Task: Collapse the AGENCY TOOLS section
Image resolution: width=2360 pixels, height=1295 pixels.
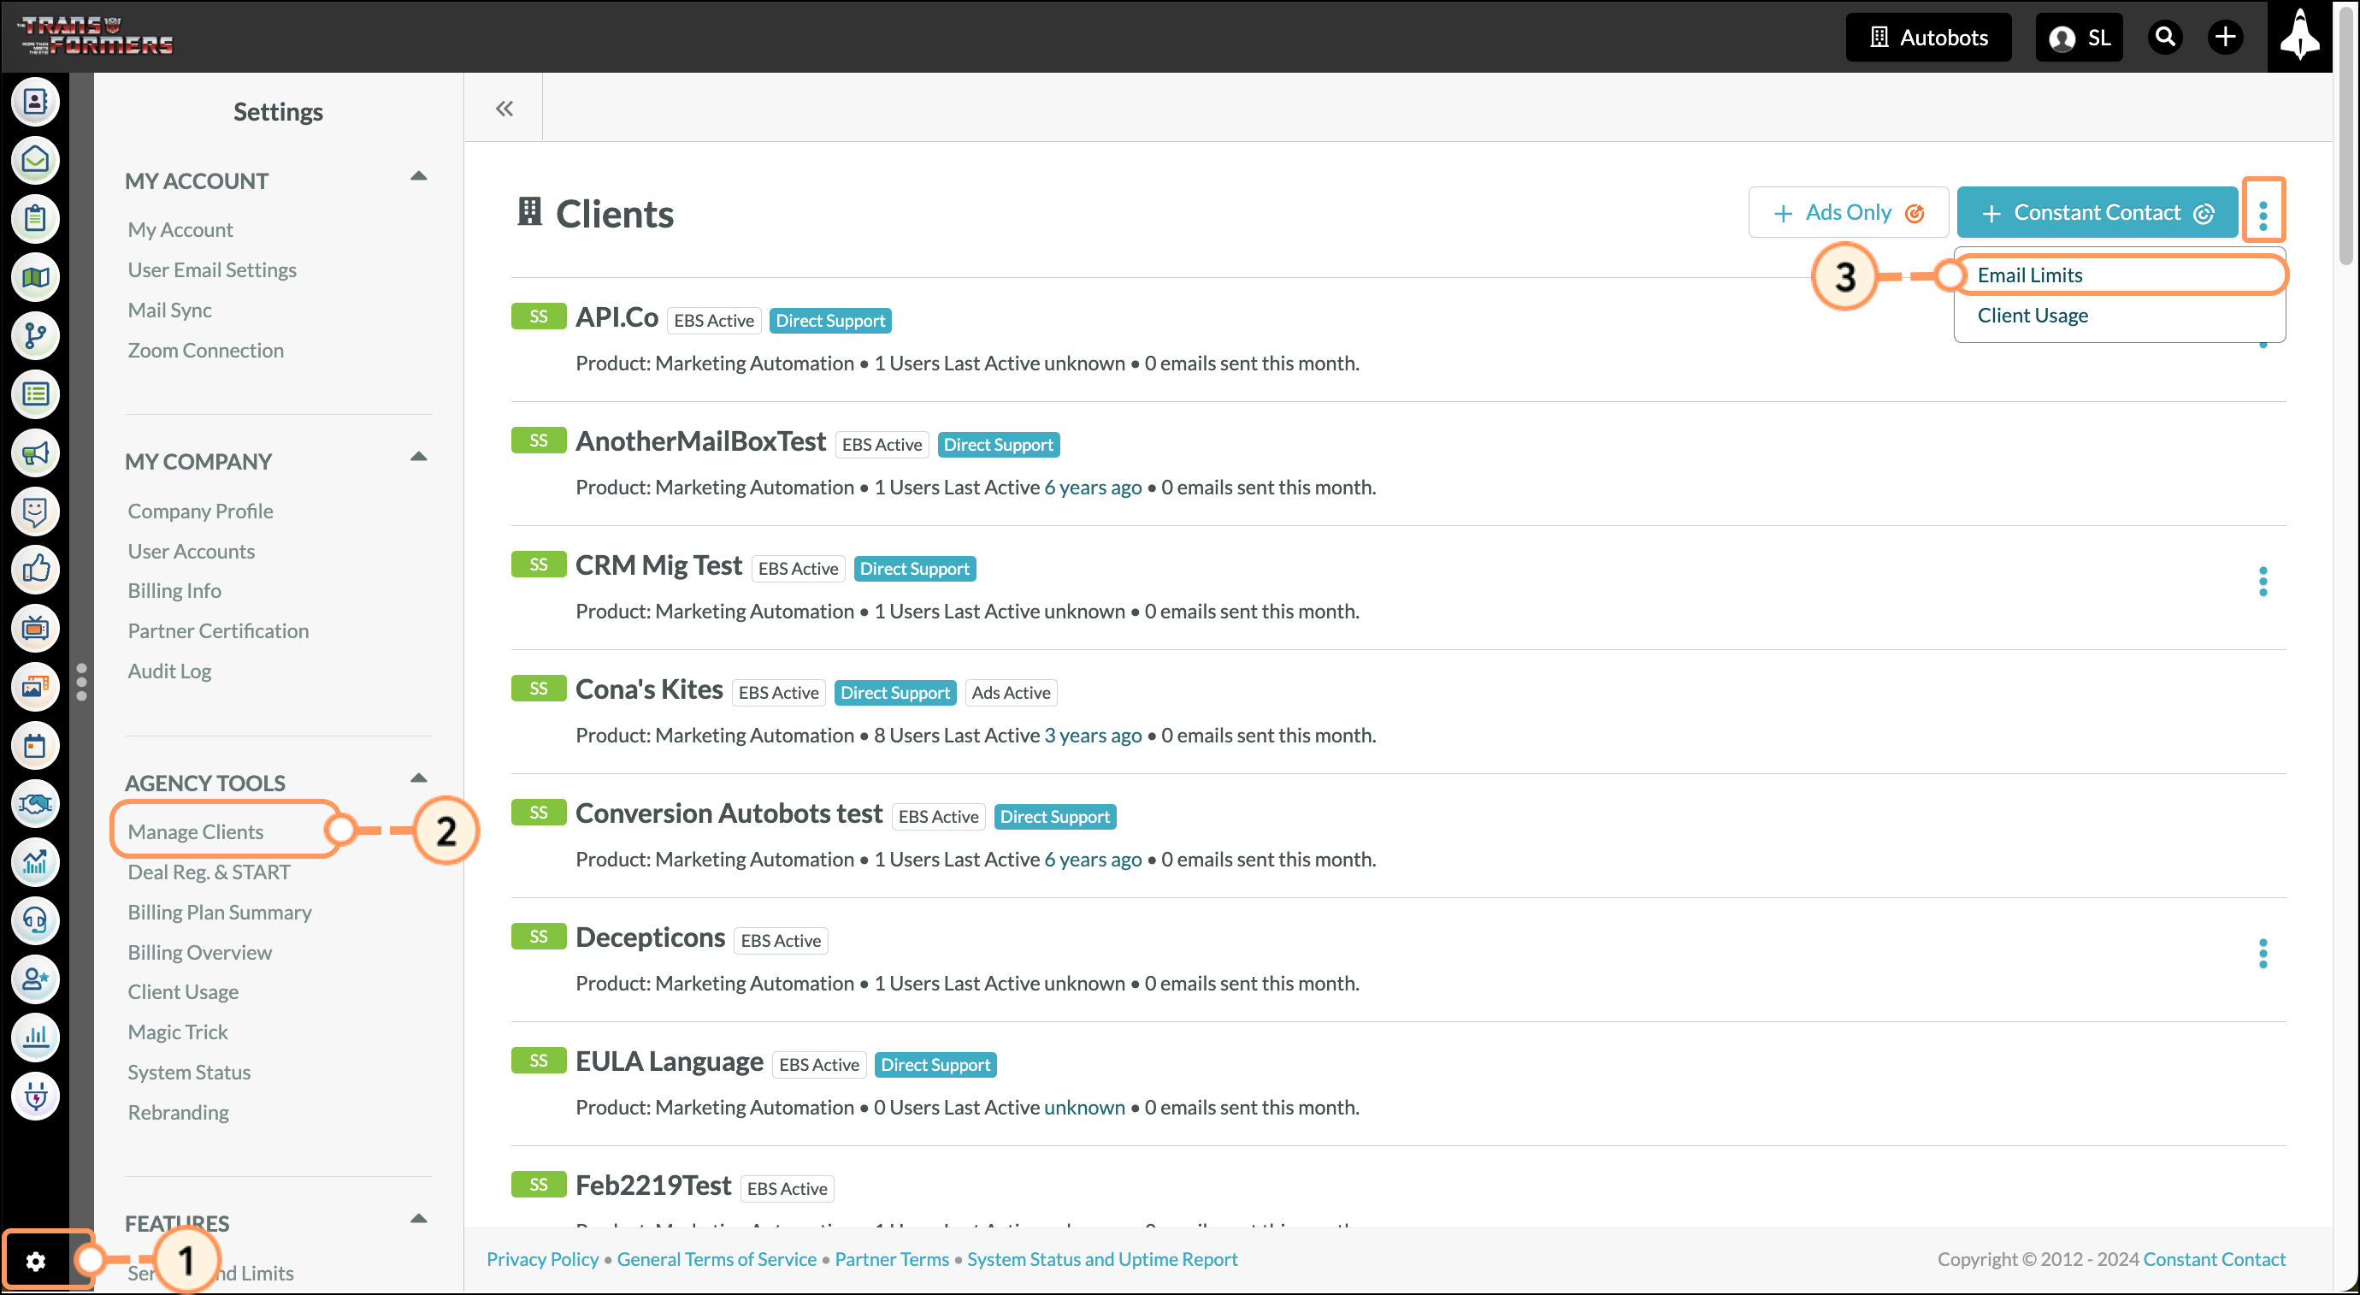Action: coord(419,778)
